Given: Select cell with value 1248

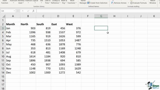Looking at the screenshot, I should [x=73, y=48].
